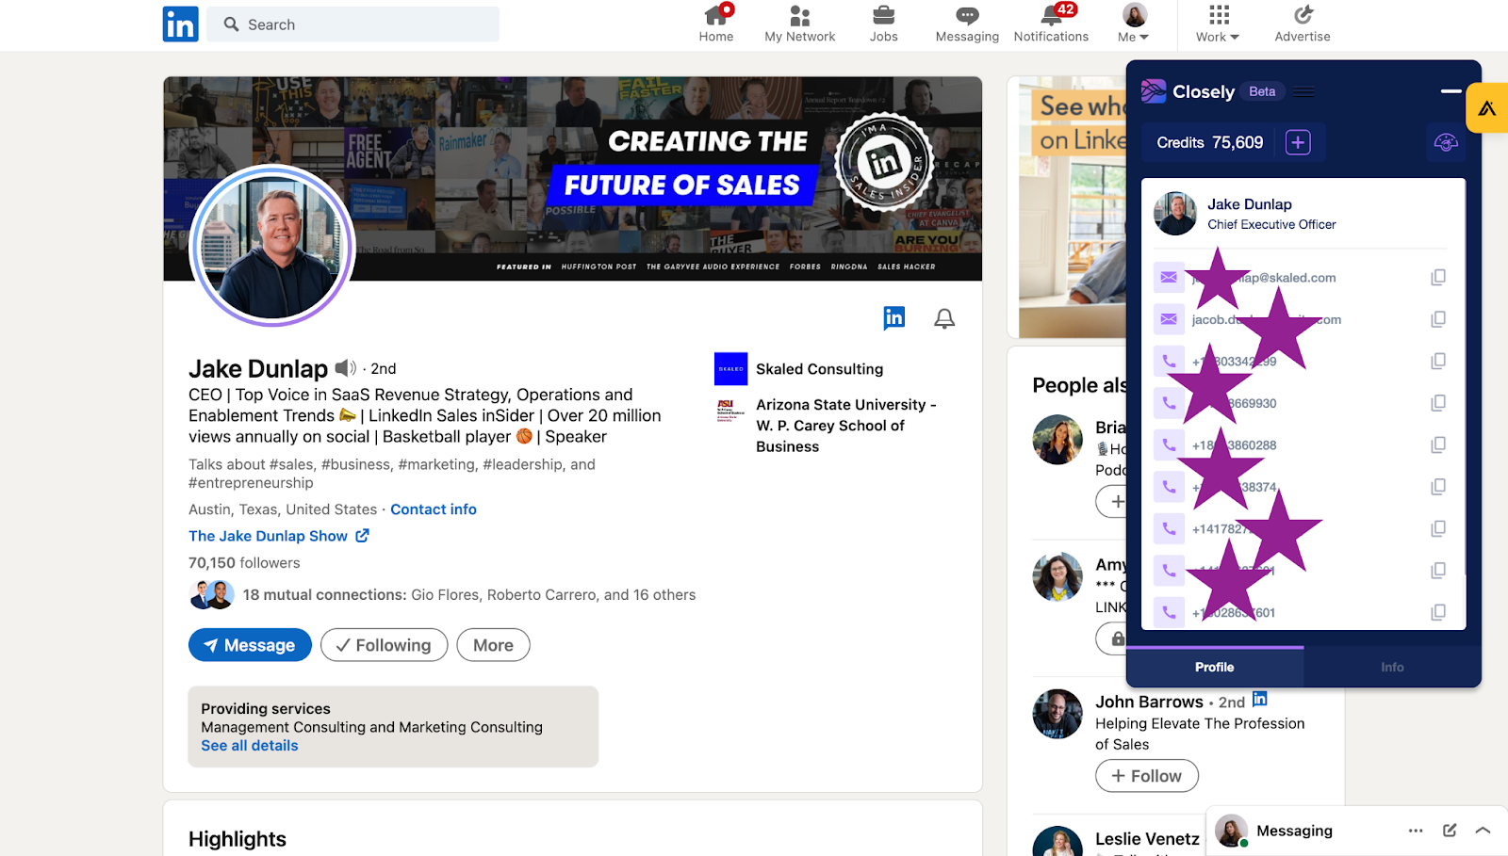
Task: Click the Credits 75,609 text
Action: [1210, 142]
